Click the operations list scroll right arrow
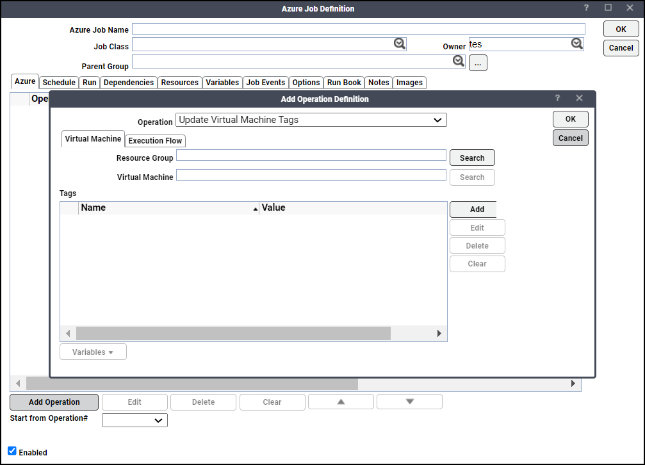Viewport: 645px width, 465px height. point(573,384)
